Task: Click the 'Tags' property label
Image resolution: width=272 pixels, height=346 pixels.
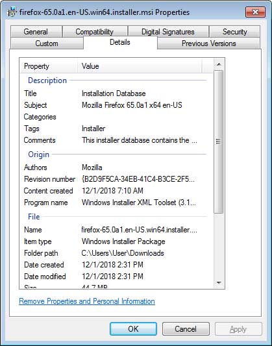Action: click(32, 129)
